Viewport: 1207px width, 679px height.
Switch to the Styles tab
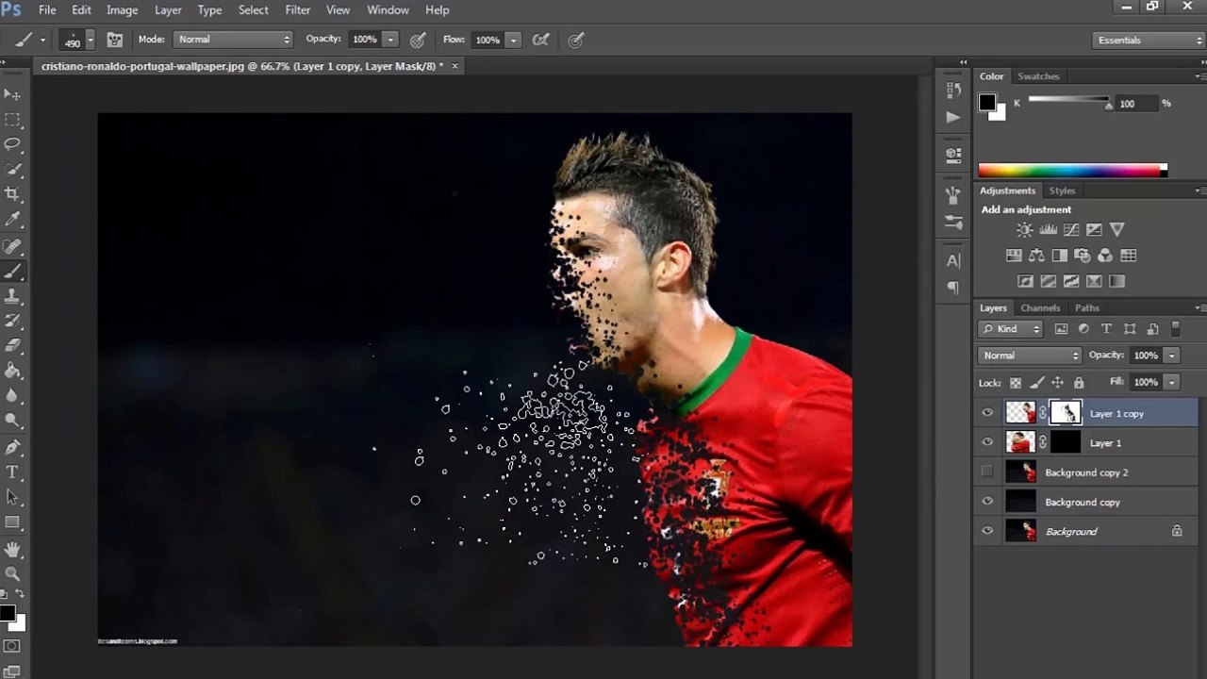1062,190
